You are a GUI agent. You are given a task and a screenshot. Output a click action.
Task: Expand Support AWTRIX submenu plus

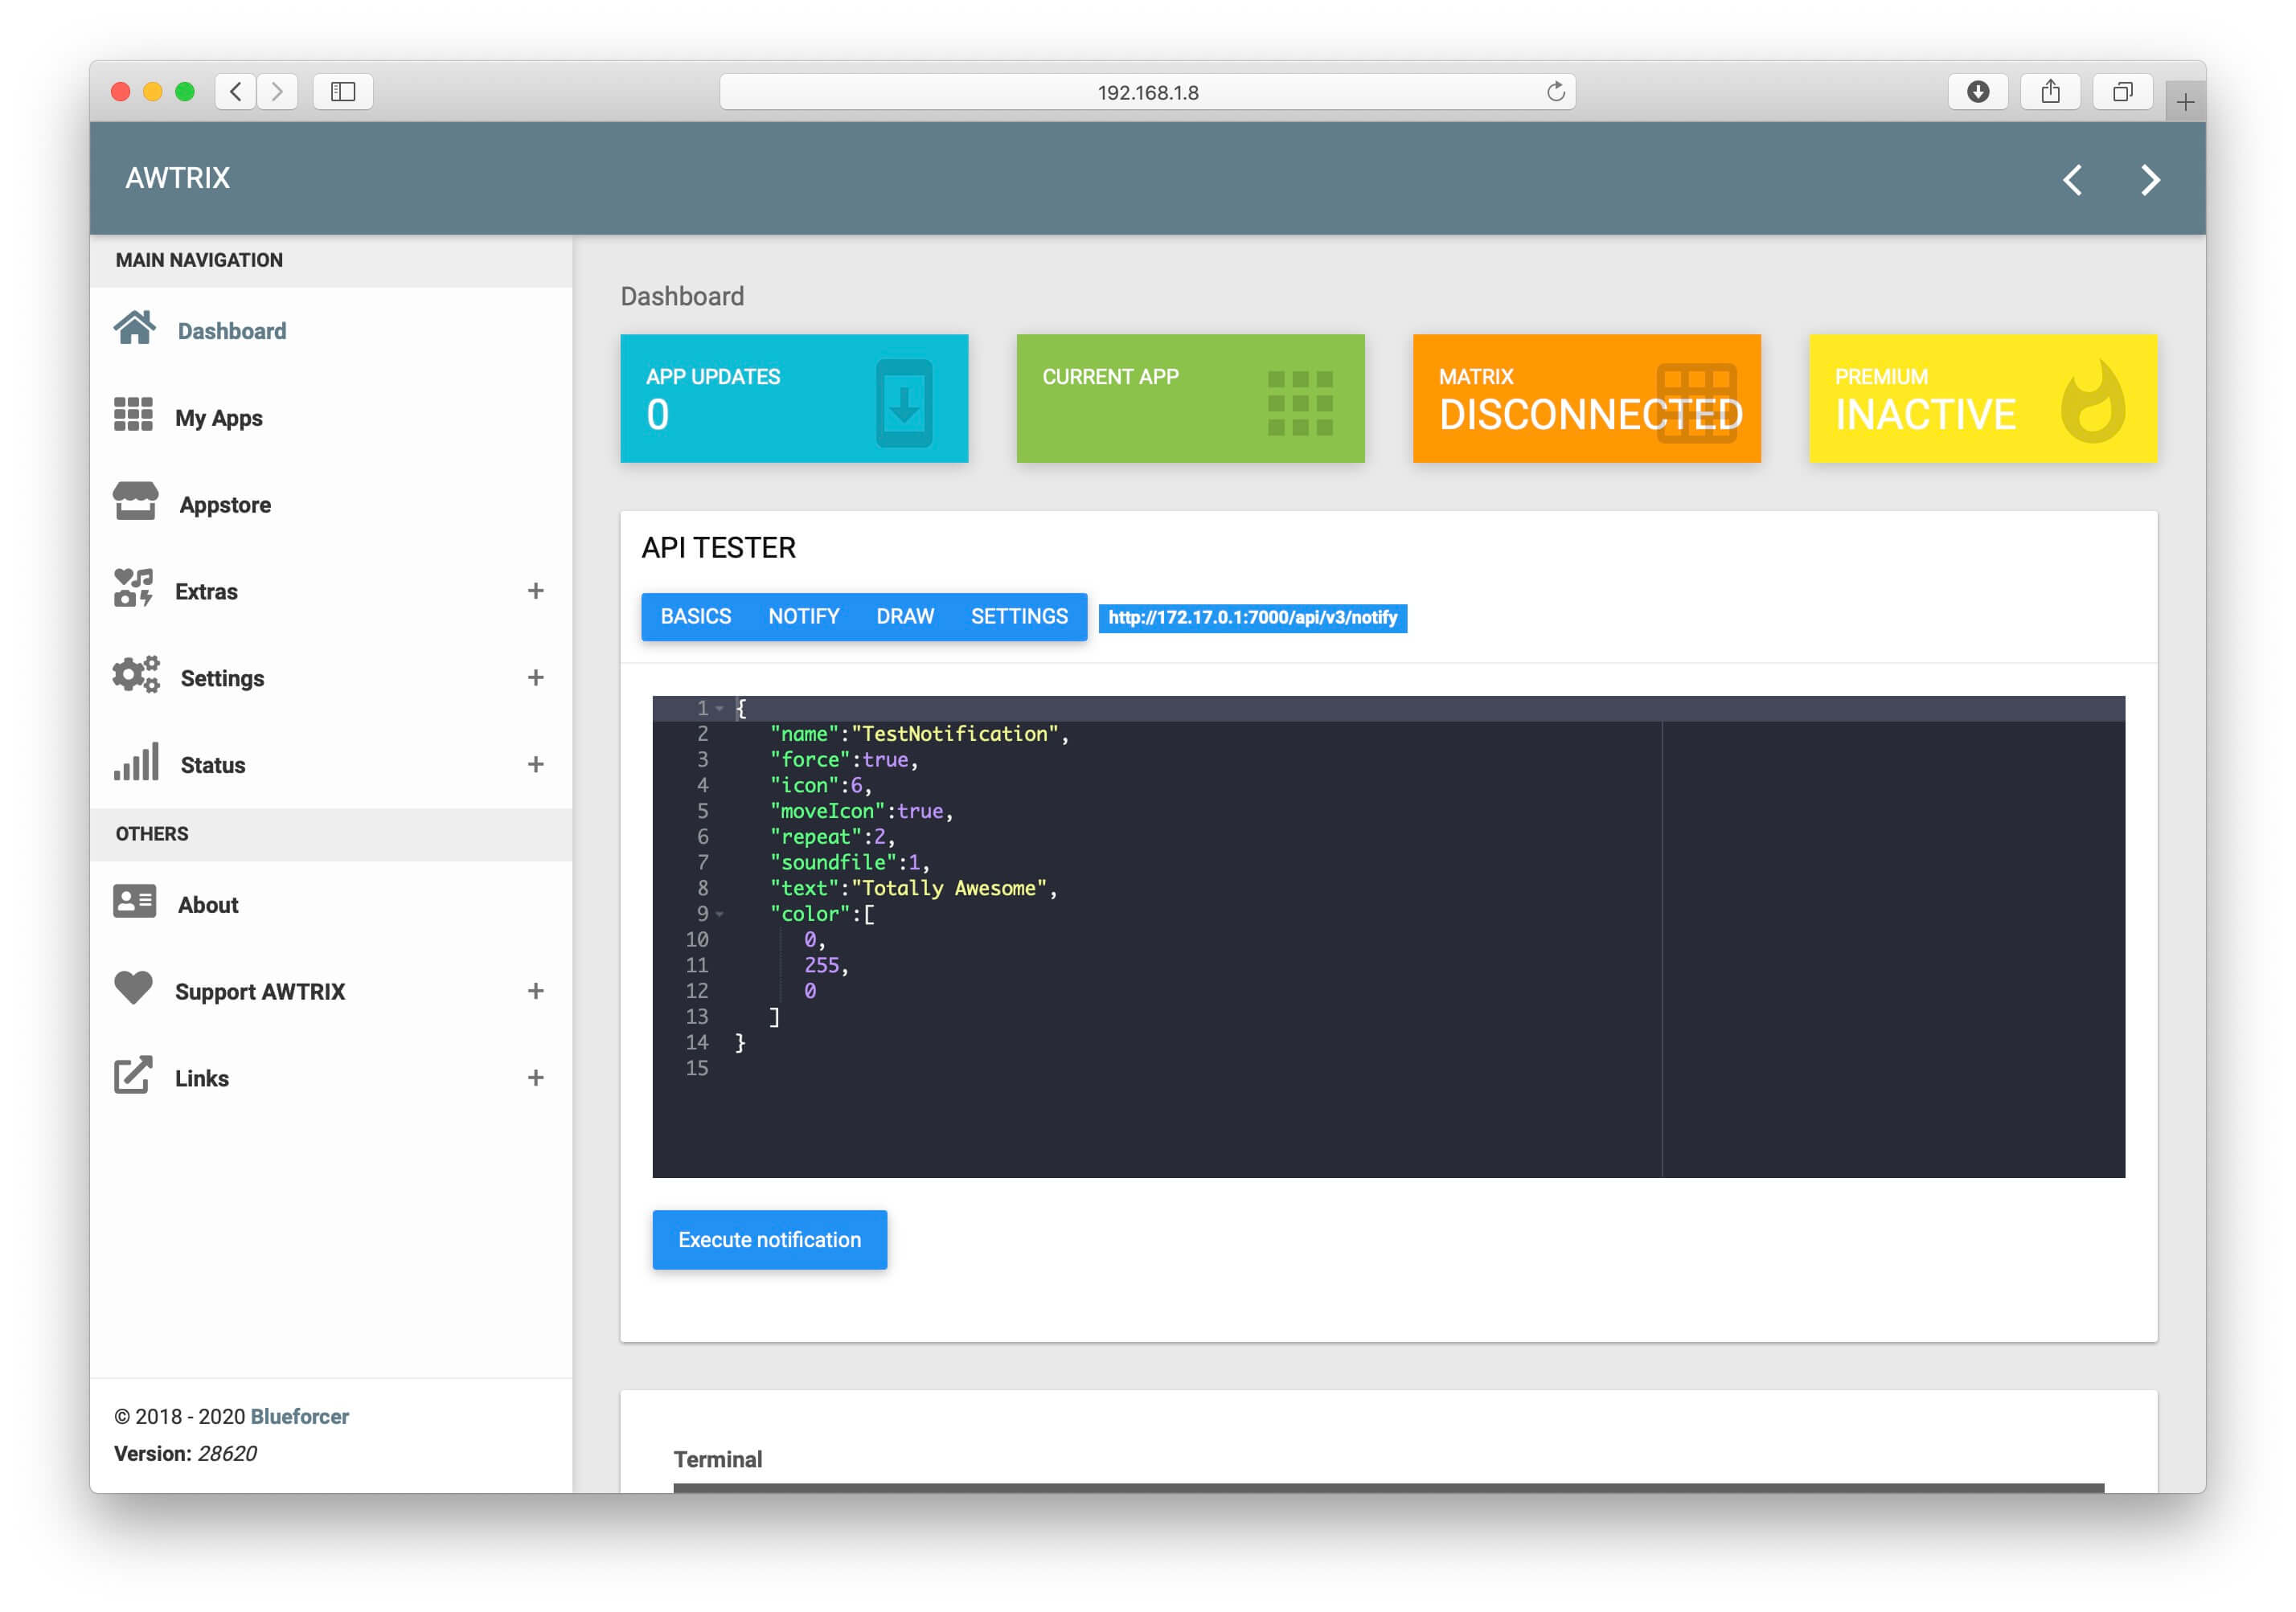coord(535,990)
